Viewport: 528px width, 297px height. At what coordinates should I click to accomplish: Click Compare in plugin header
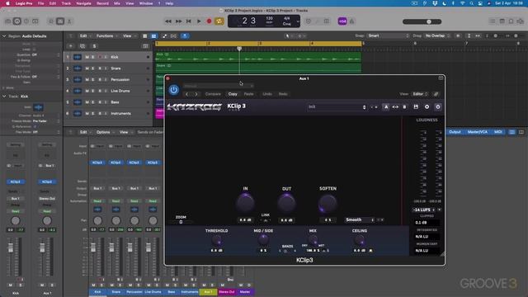pos(213,94)
